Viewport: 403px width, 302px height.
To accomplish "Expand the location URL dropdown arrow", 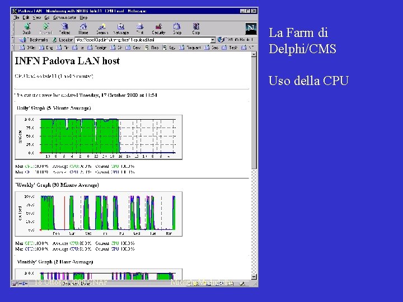I will point(213,40).
